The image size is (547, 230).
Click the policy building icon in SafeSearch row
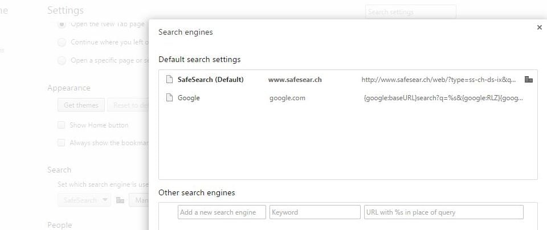click(x=529, y=80)
